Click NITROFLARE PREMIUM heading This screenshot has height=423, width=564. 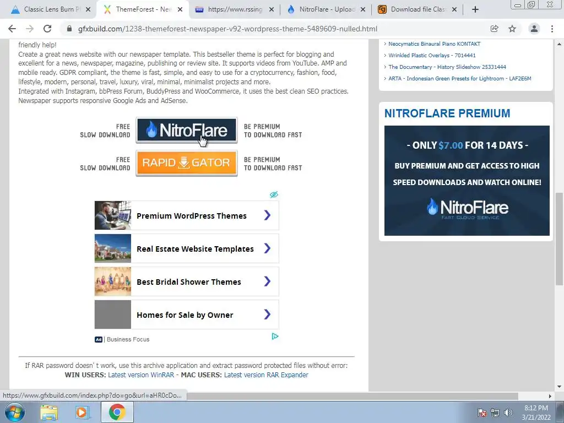447,113
